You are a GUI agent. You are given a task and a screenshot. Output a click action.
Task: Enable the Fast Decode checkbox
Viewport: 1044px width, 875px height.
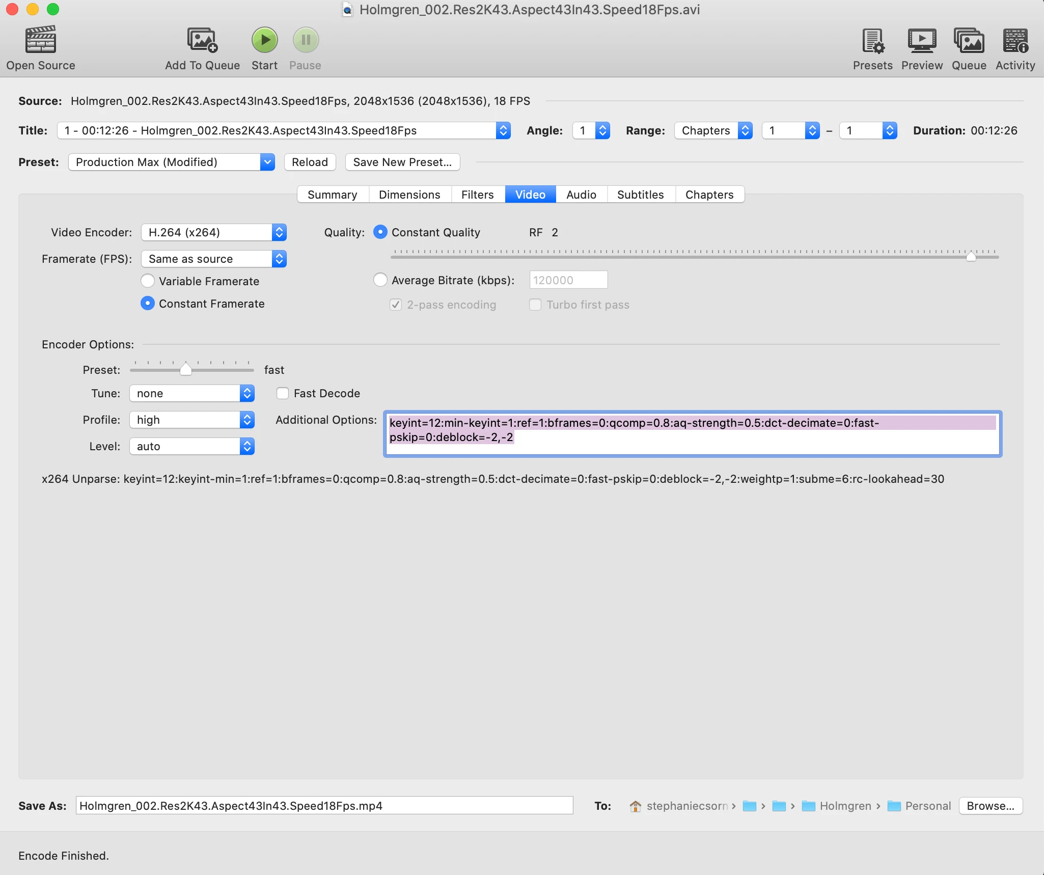pyautogui.click(x=283, y=393)
